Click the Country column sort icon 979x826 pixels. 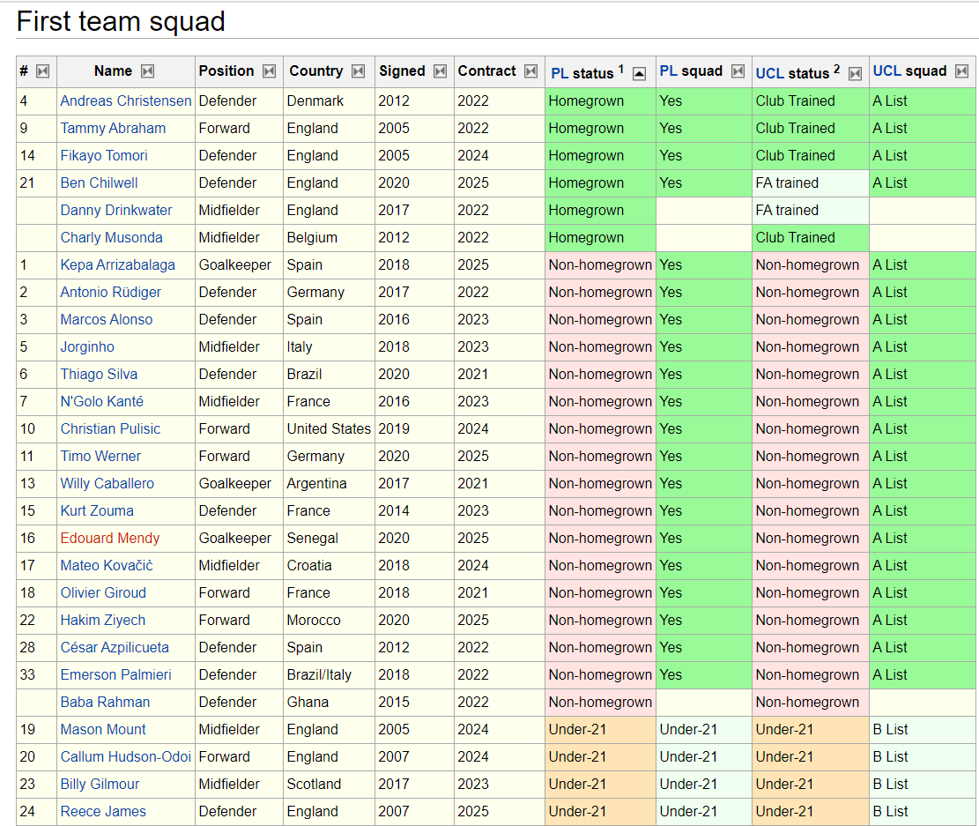359,71
